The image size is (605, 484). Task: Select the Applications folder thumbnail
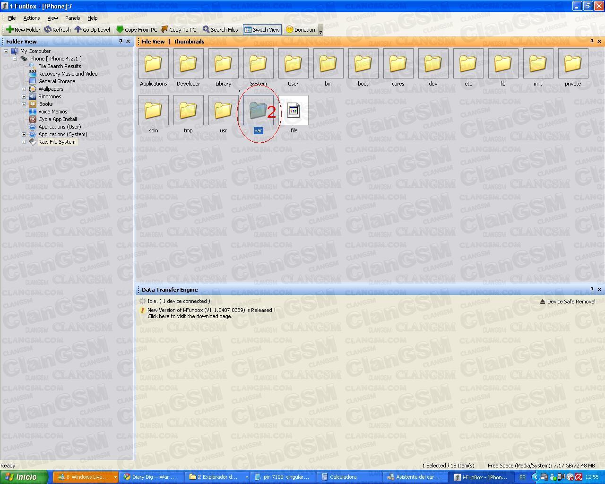[x=153, y=63]
